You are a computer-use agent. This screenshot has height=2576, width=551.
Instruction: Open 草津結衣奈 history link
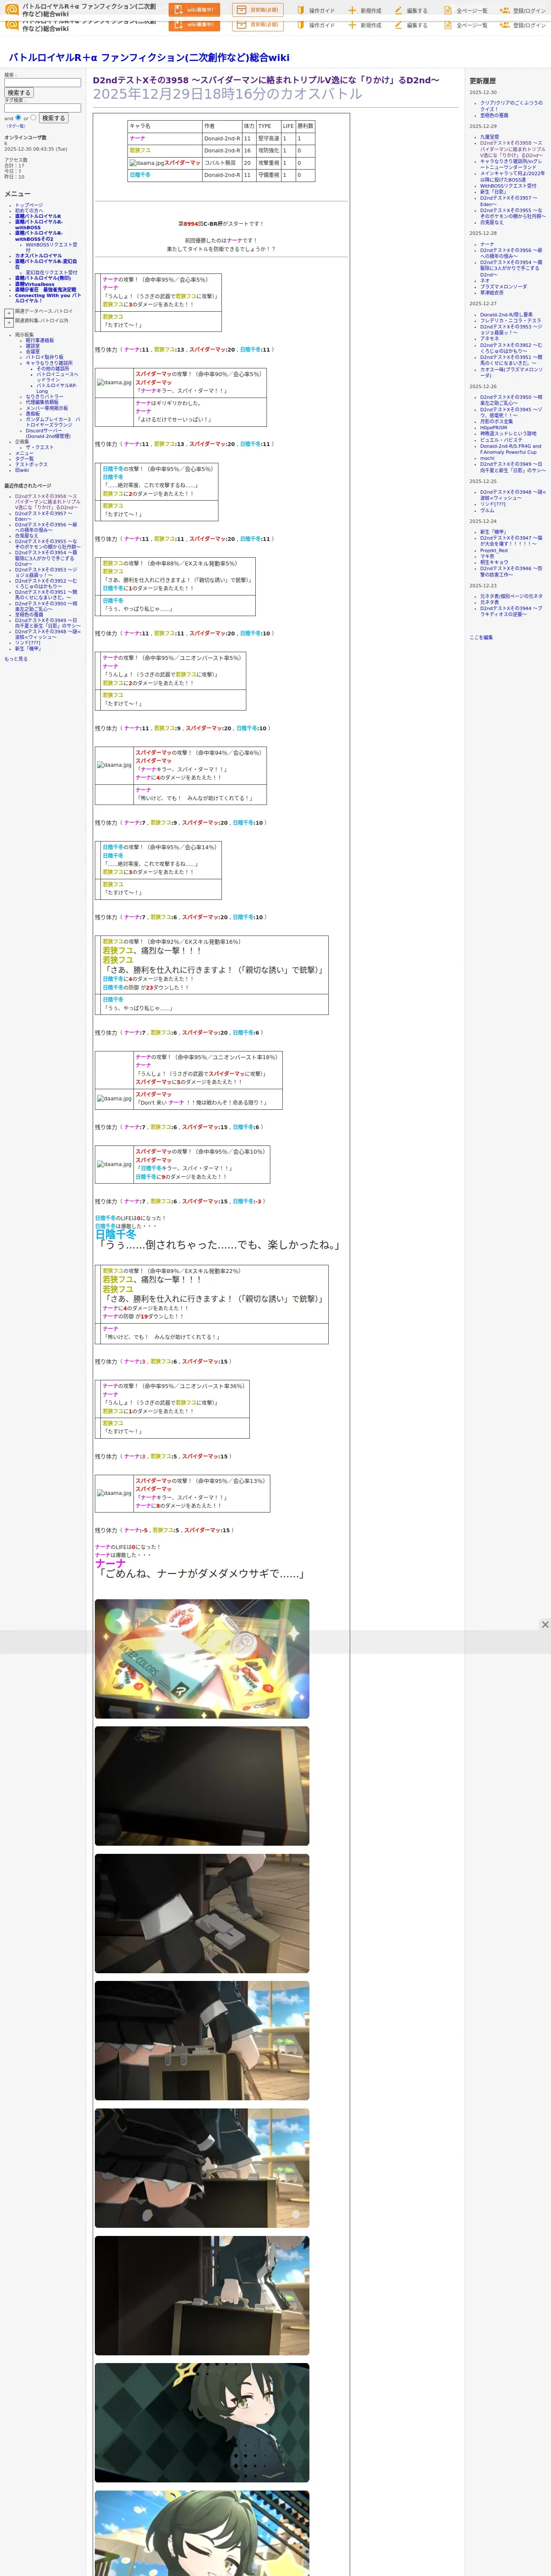tap(492, 293)
